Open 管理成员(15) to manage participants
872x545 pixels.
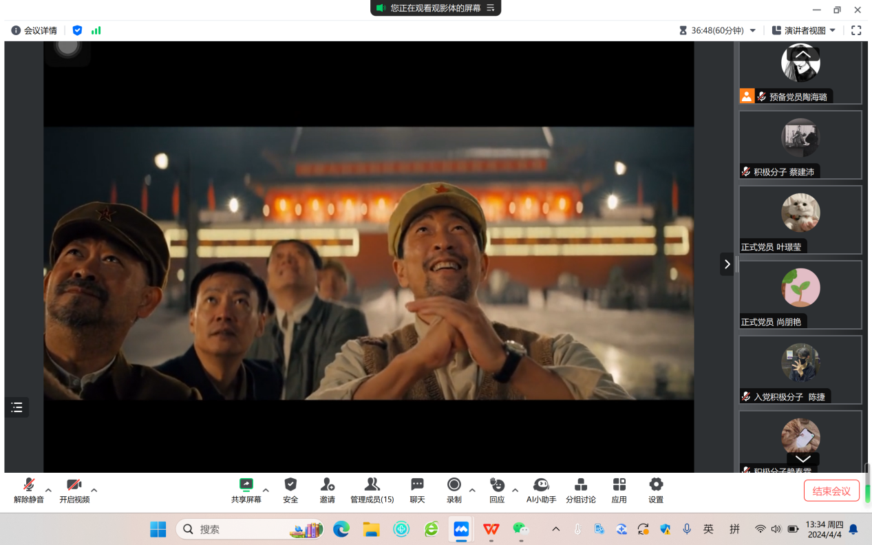372,489
